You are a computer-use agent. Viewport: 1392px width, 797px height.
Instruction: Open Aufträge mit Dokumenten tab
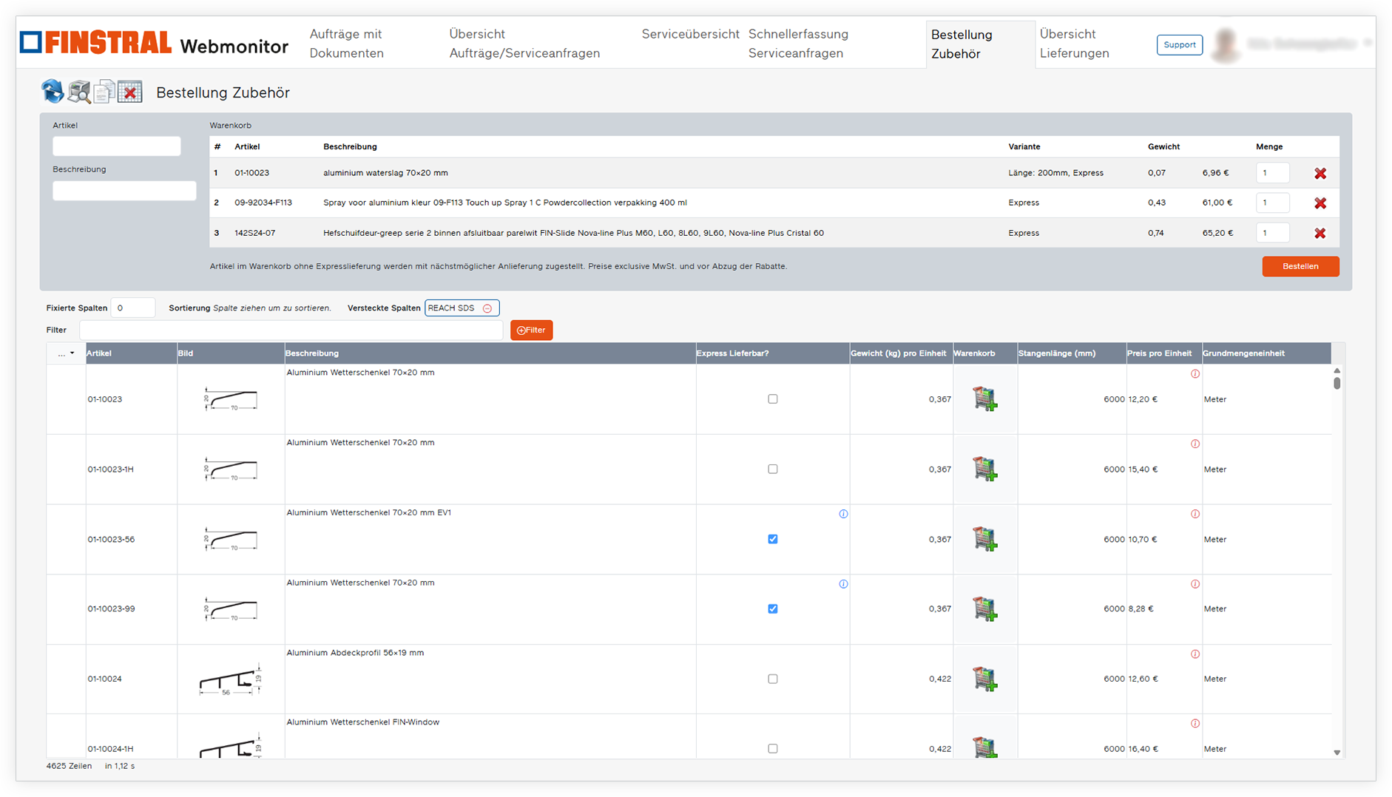(346, 44)
